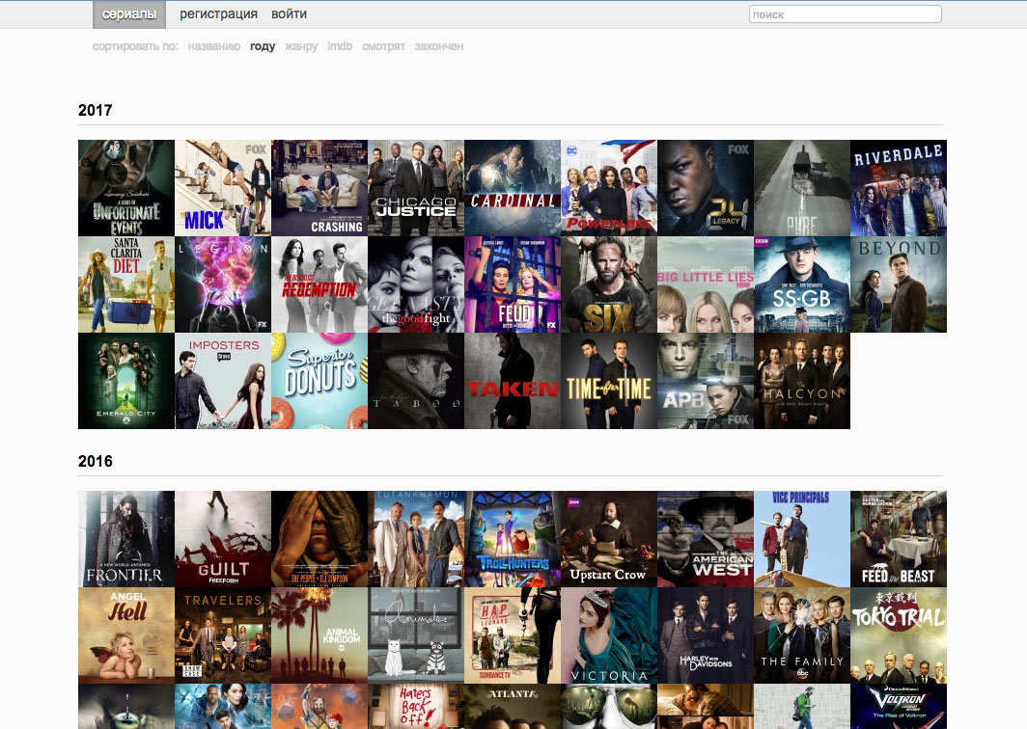Image resolution: width=1027 pixels, height=729 pixels.
Task: Go to регистрация page
Action: [218, 13]
